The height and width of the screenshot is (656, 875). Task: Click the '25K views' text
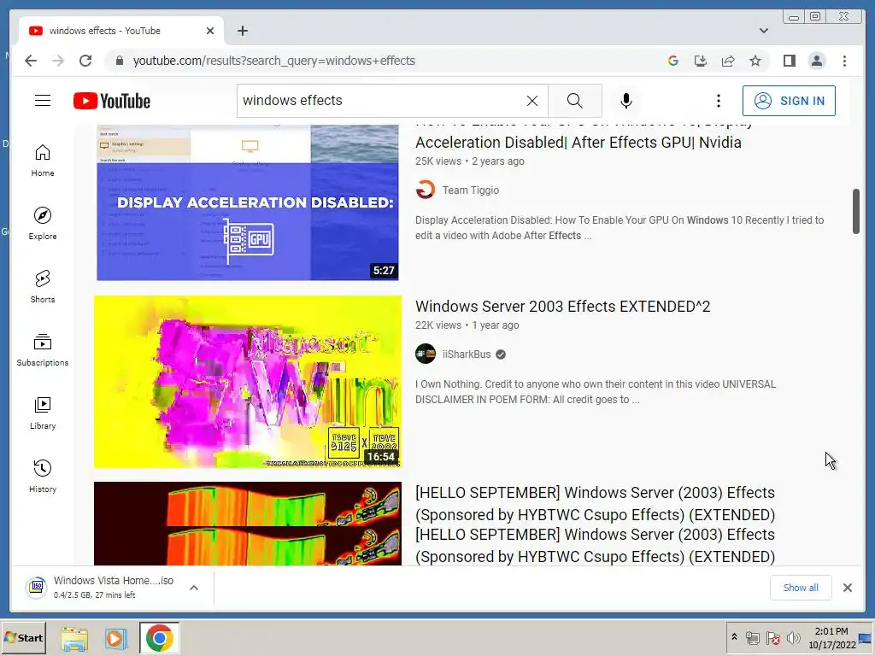(x=438, y=161)
